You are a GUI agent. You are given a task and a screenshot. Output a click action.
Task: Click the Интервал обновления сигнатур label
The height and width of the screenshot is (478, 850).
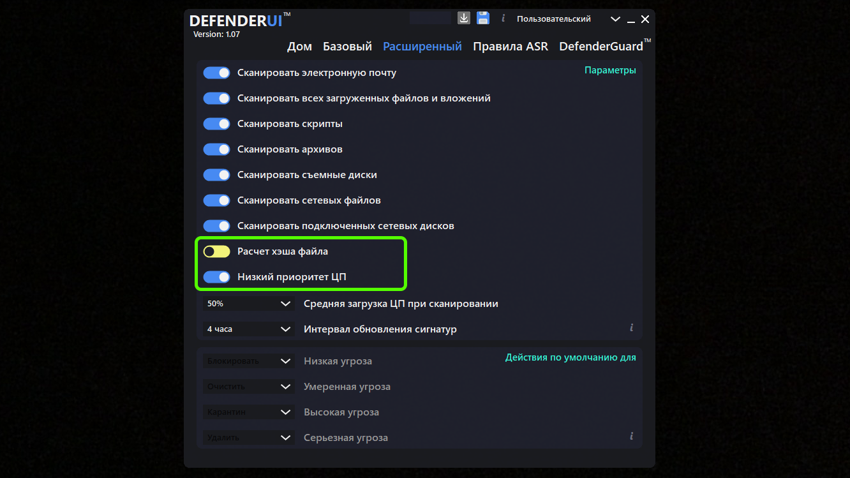[x=380, y=329]
